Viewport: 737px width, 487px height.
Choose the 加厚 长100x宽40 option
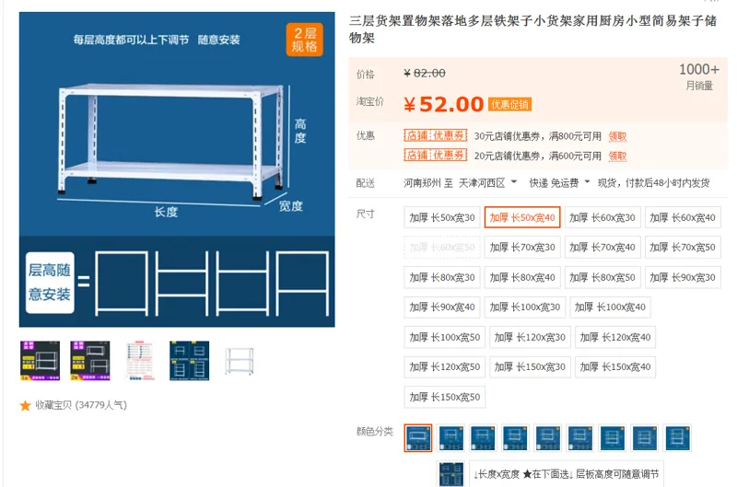pyautogui.click(x=610, y=307)
